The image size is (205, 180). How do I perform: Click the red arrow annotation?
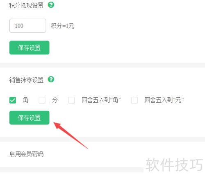click(x=71, y=135)
